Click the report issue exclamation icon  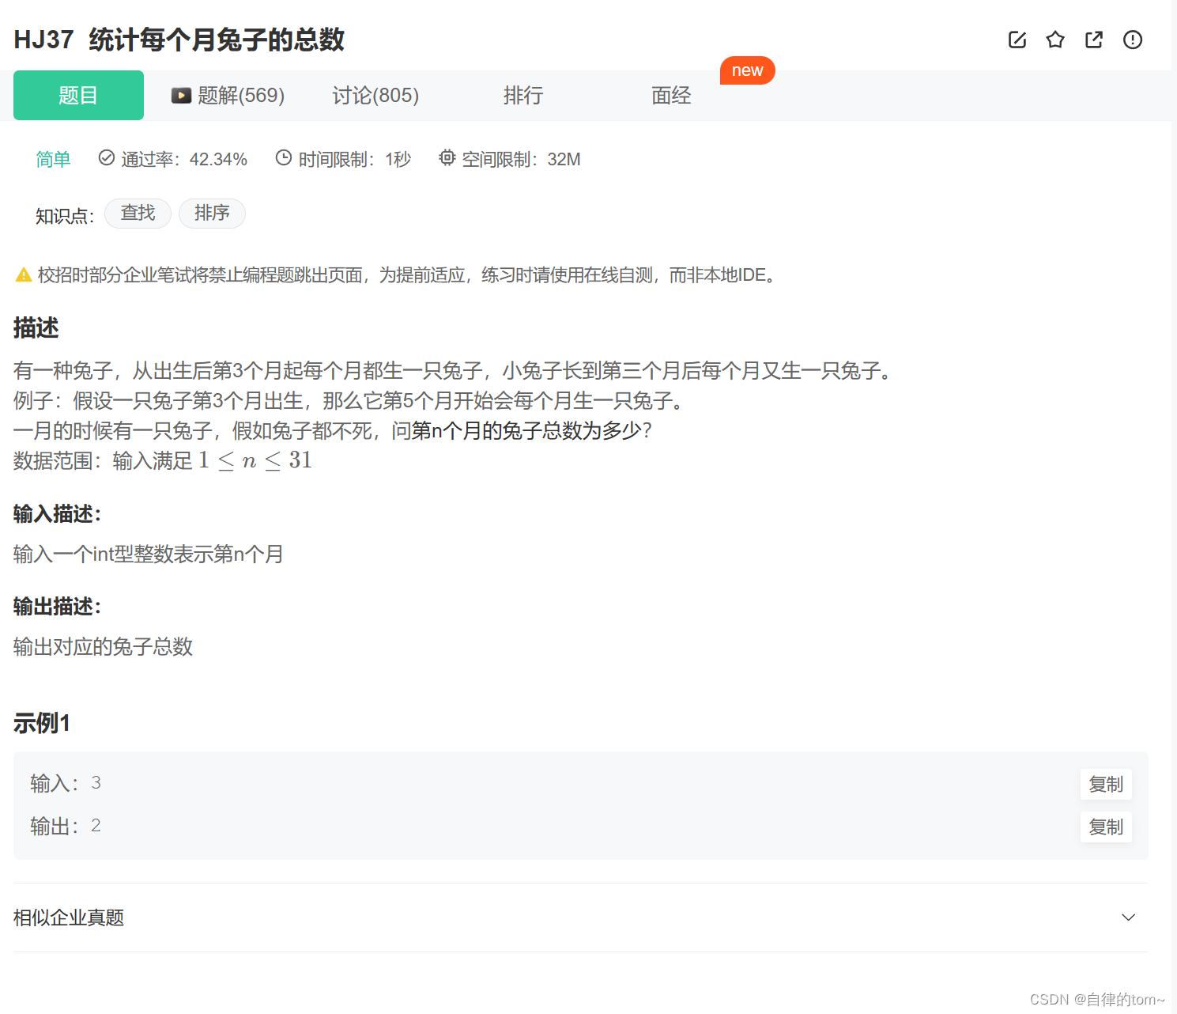pos(1133,40)
